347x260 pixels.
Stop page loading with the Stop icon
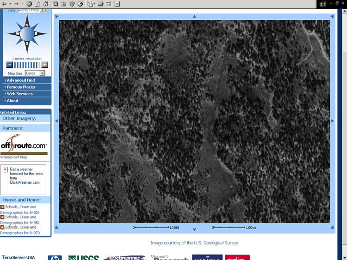(x=29, y=4)
